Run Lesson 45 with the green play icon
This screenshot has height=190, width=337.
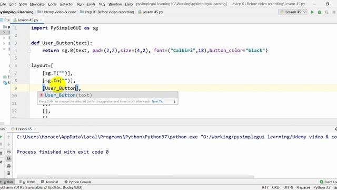[x=312, y=12]
